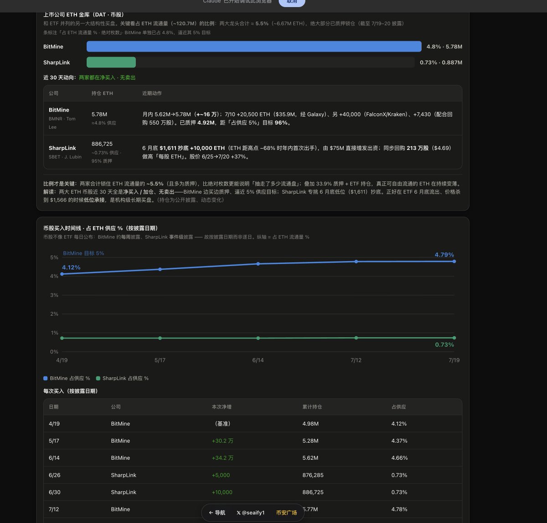Click the +34.2 万 net increase cell
The image size is (547, 523).
[x=222, y=458]
